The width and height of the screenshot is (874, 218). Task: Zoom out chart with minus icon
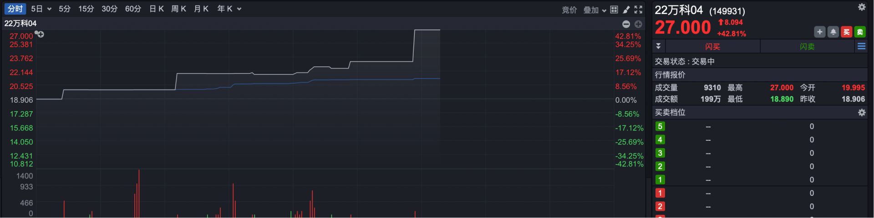[x=626, y=24]
